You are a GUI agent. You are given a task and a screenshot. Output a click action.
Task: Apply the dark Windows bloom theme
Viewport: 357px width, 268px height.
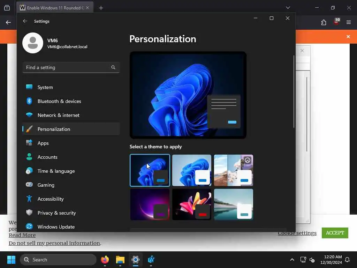pos(150,170)
